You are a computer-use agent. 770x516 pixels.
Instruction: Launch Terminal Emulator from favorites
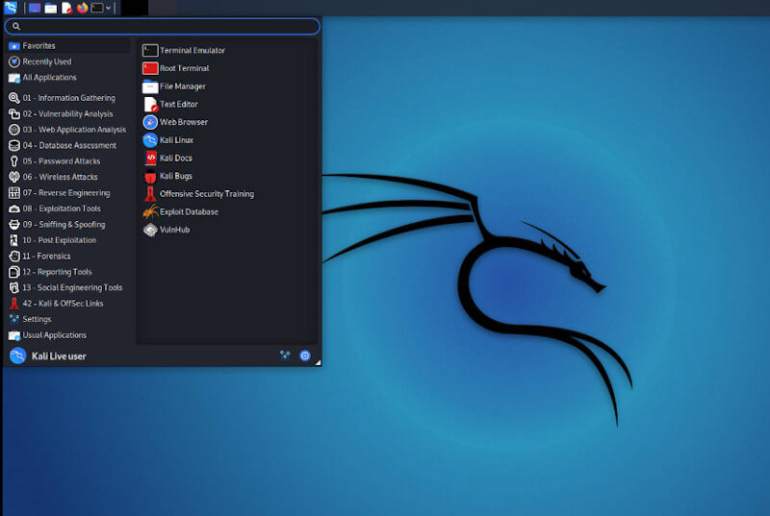227,51
